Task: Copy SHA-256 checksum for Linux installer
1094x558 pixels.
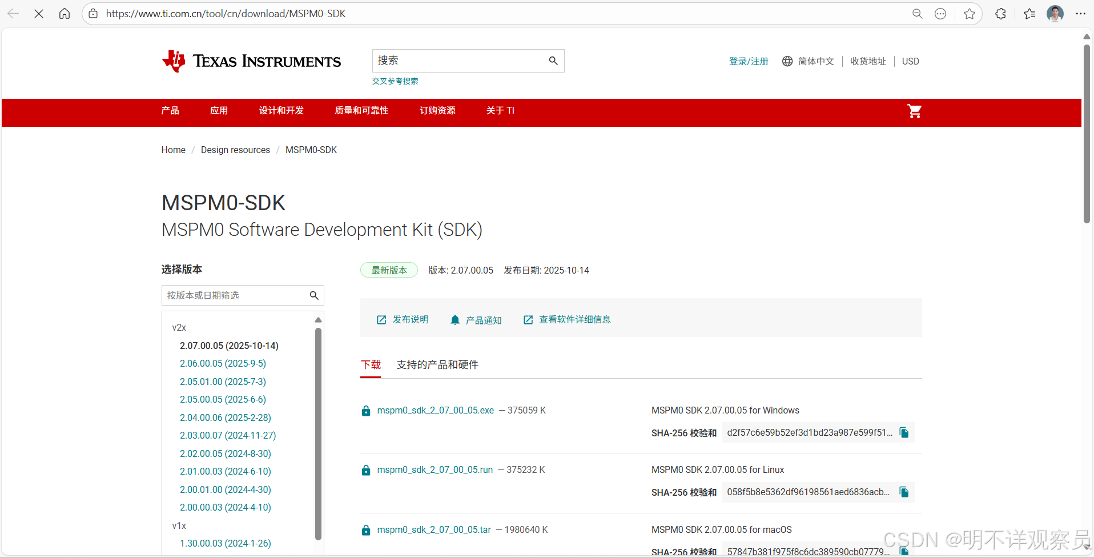Action: [x=904, y=492]
